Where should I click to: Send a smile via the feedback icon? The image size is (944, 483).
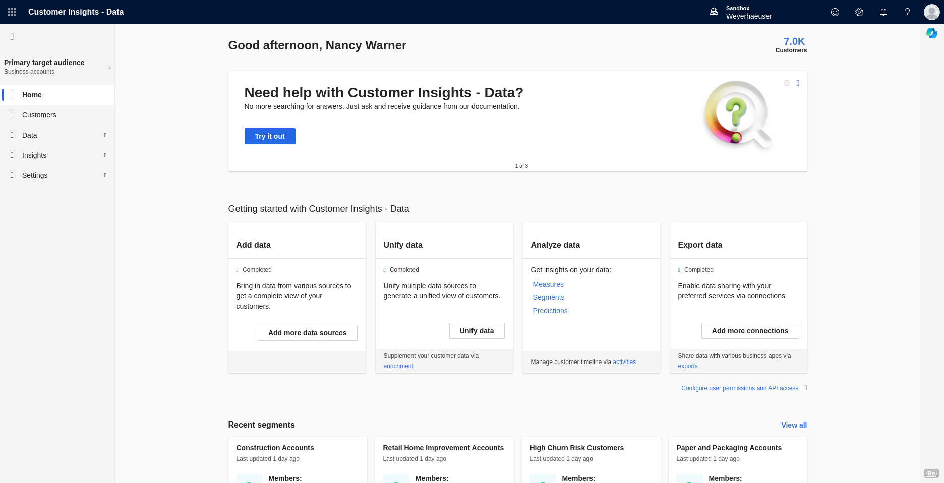point(835,12)
